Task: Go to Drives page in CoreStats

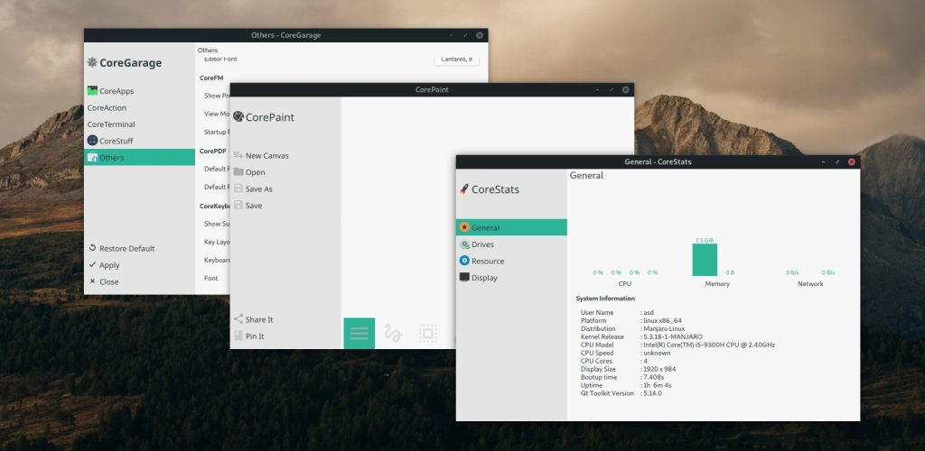Action: click(482, 244)
